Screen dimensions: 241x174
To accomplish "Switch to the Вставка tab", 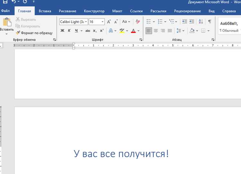I will pyautogui.click(x=45, y=11).
